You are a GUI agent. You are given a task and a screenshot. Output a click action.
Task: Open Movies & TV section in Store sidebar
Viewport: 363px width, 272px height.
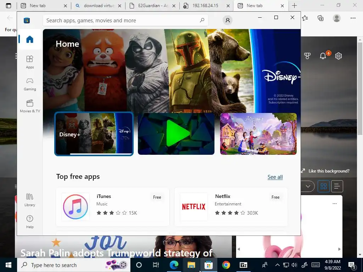[30, 106]
